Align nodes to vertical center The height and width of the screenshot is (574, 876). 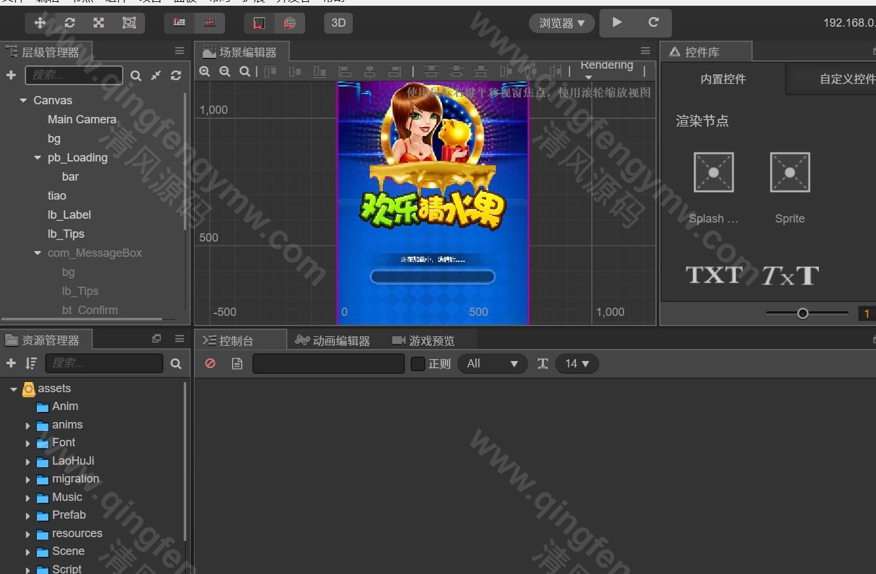295,71
